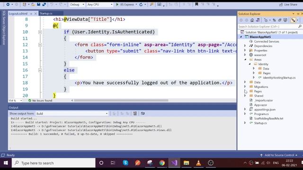Viewport: 303px width, 170px height.
Task: Pending changes filter icon in Solution Explorer
Action: point(266,20)
